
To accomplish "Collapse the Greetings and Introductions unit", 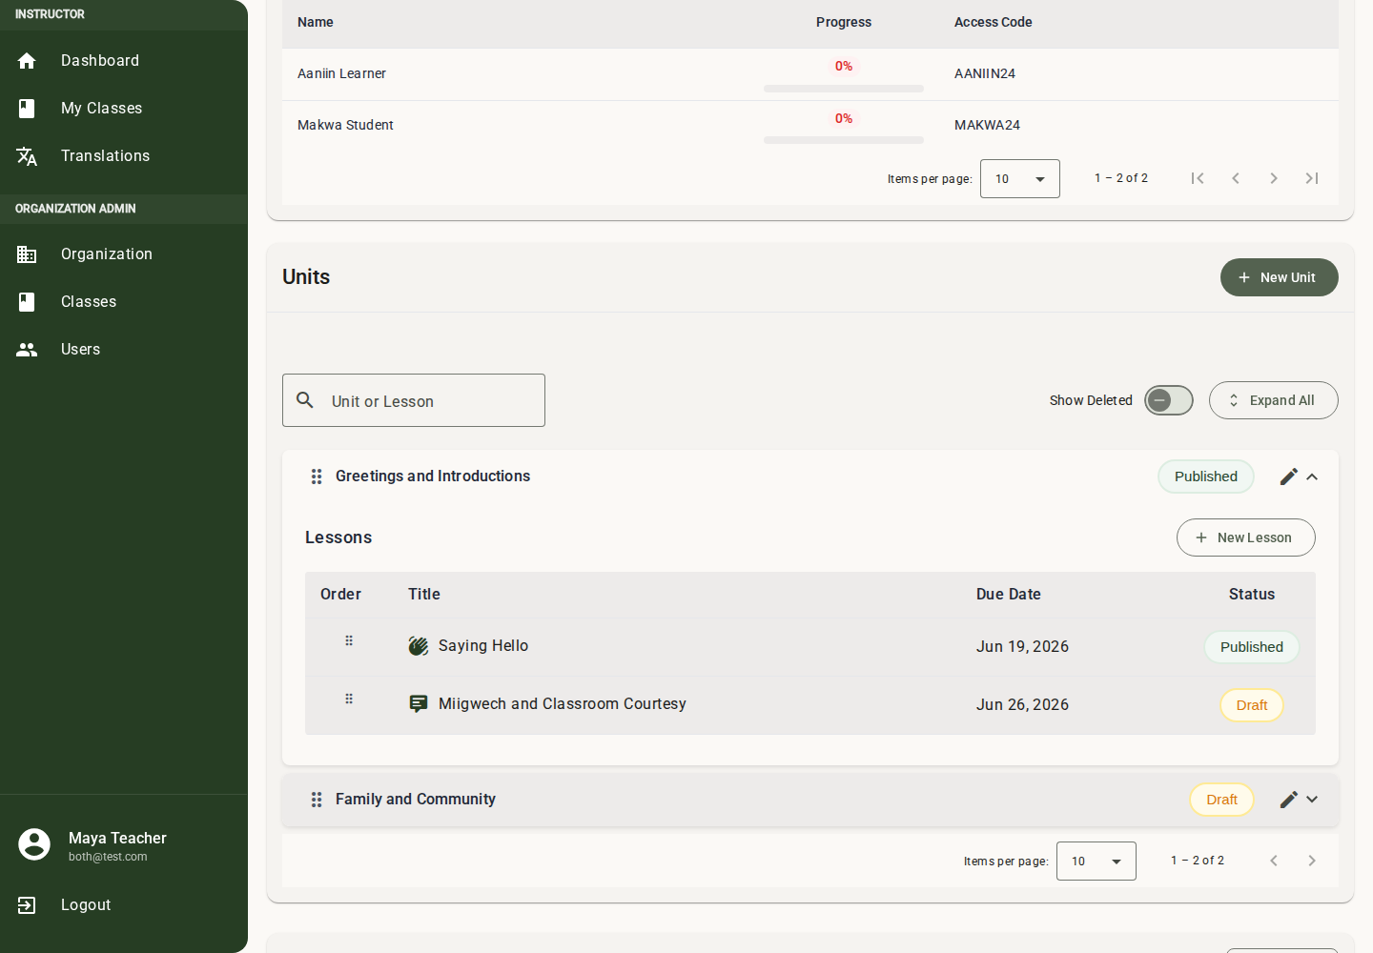I will tap(1312, 476).
